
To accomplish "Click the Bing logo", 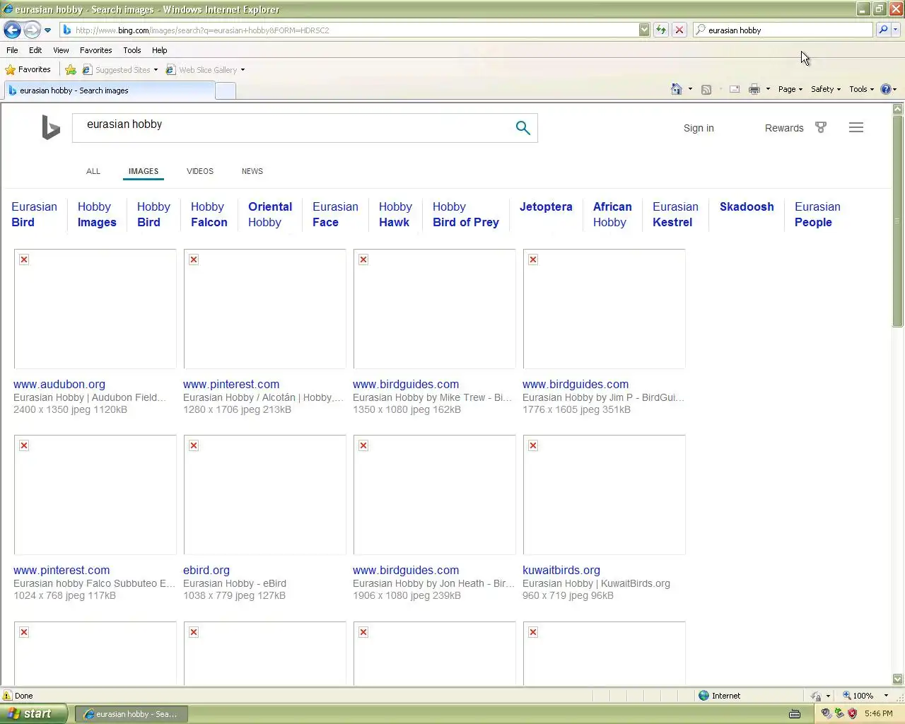I will tap(50, 127).
